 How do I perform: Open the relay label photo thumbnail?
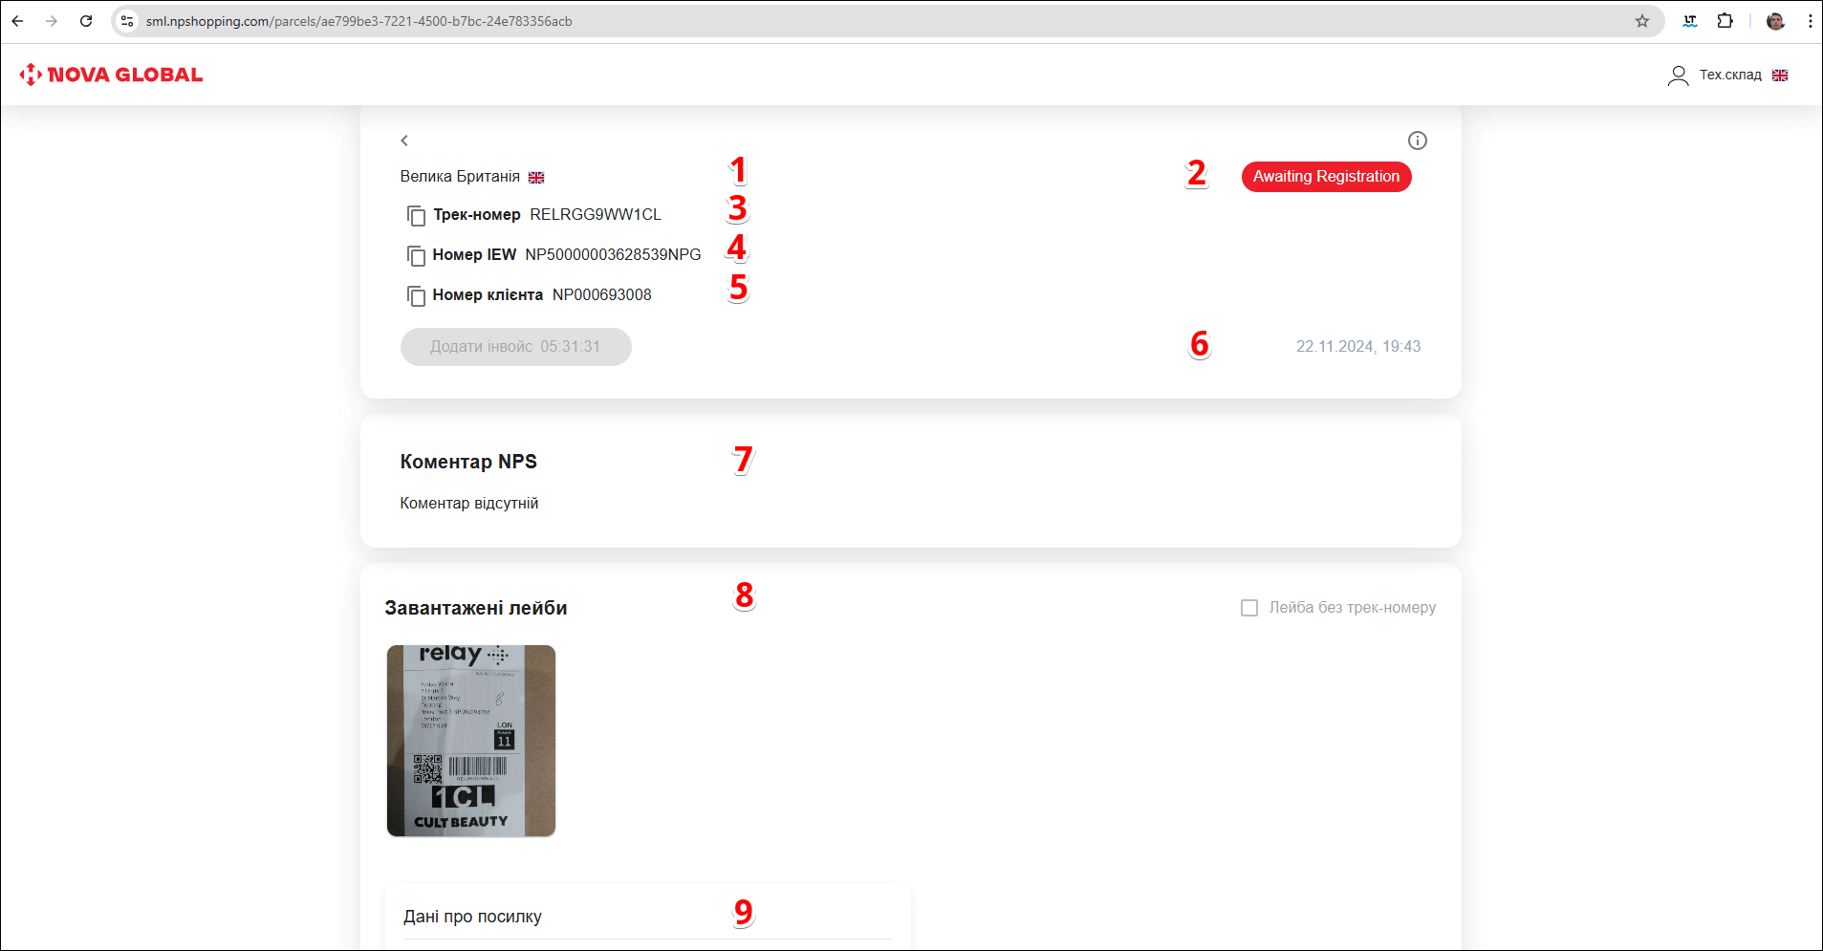pos(470,741)
